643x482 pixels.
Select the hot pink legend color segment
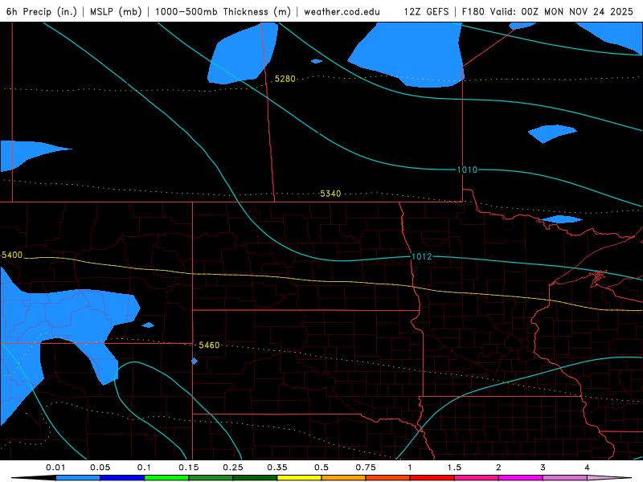click(477, 478)
